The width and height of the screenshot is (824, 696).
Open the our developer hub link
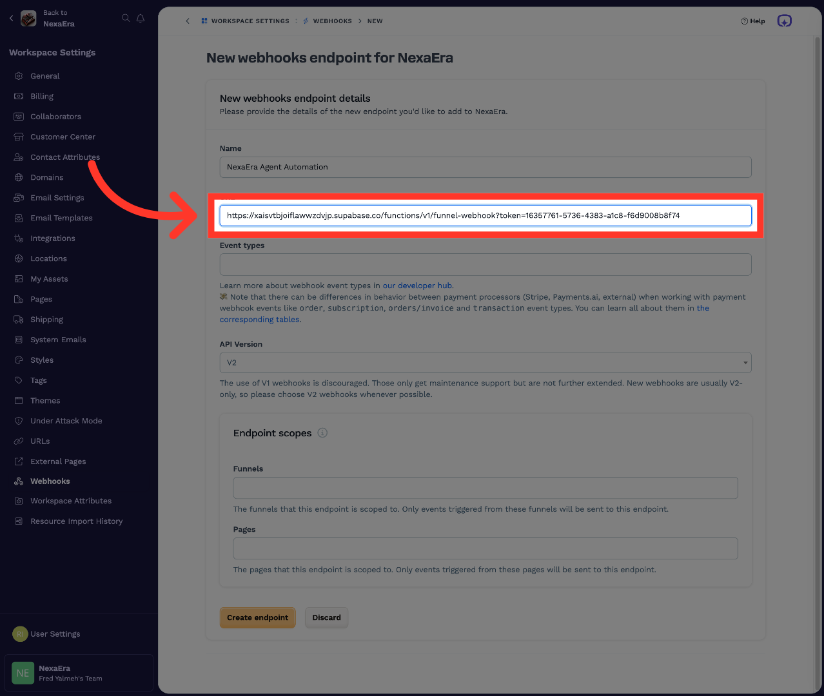(x=417, y=285)
